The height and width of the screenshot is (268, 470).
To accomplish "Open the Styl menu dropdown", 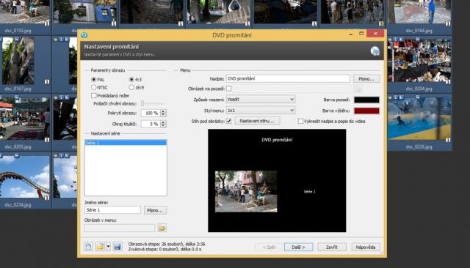I will click(x=261, y=111).
